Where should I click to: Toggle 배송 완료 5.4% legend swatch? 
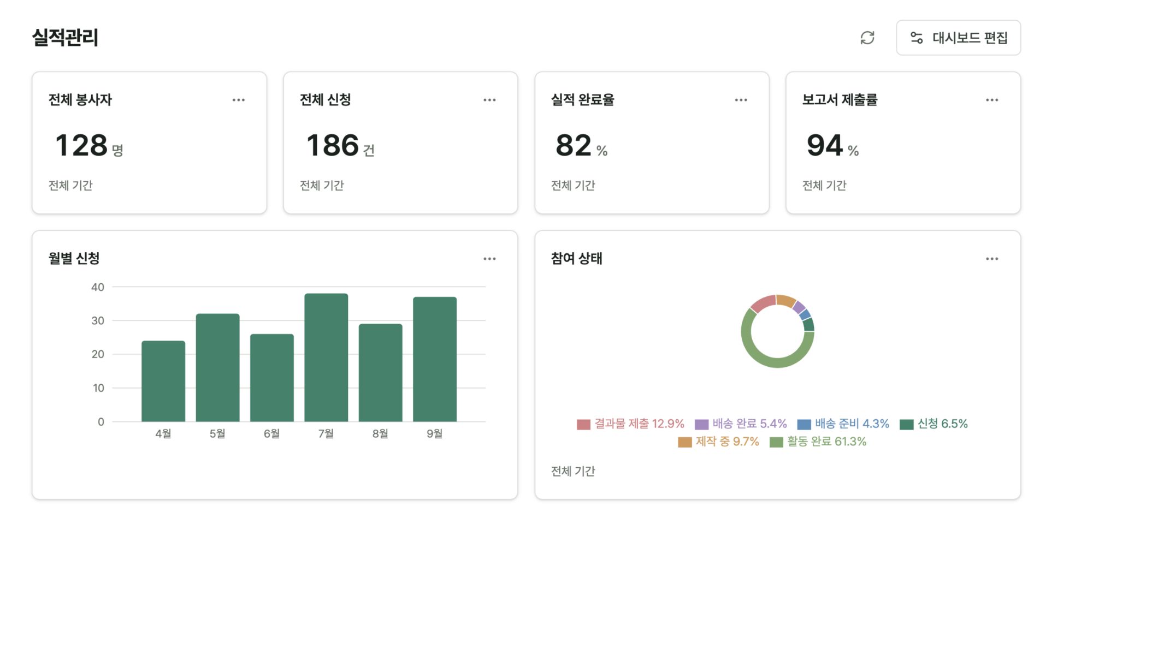[x=701, y=425]
